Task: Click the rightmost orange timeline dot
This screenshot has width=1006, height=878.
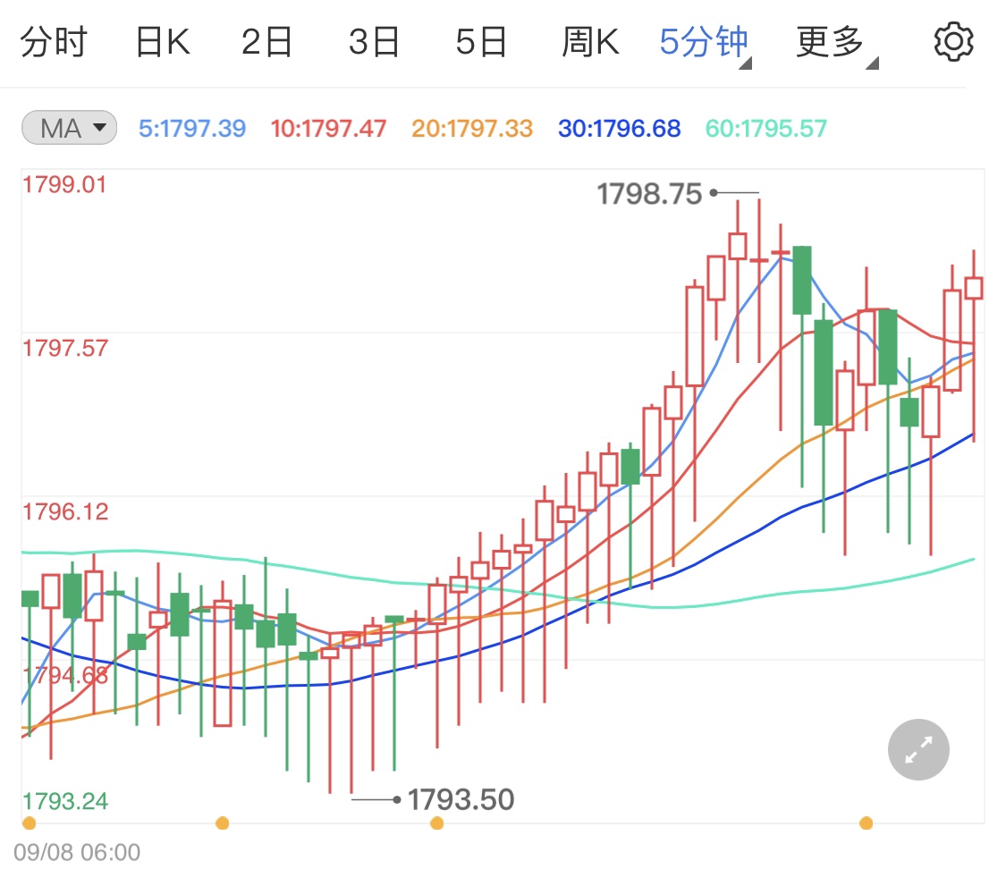Action: point(867,823)
